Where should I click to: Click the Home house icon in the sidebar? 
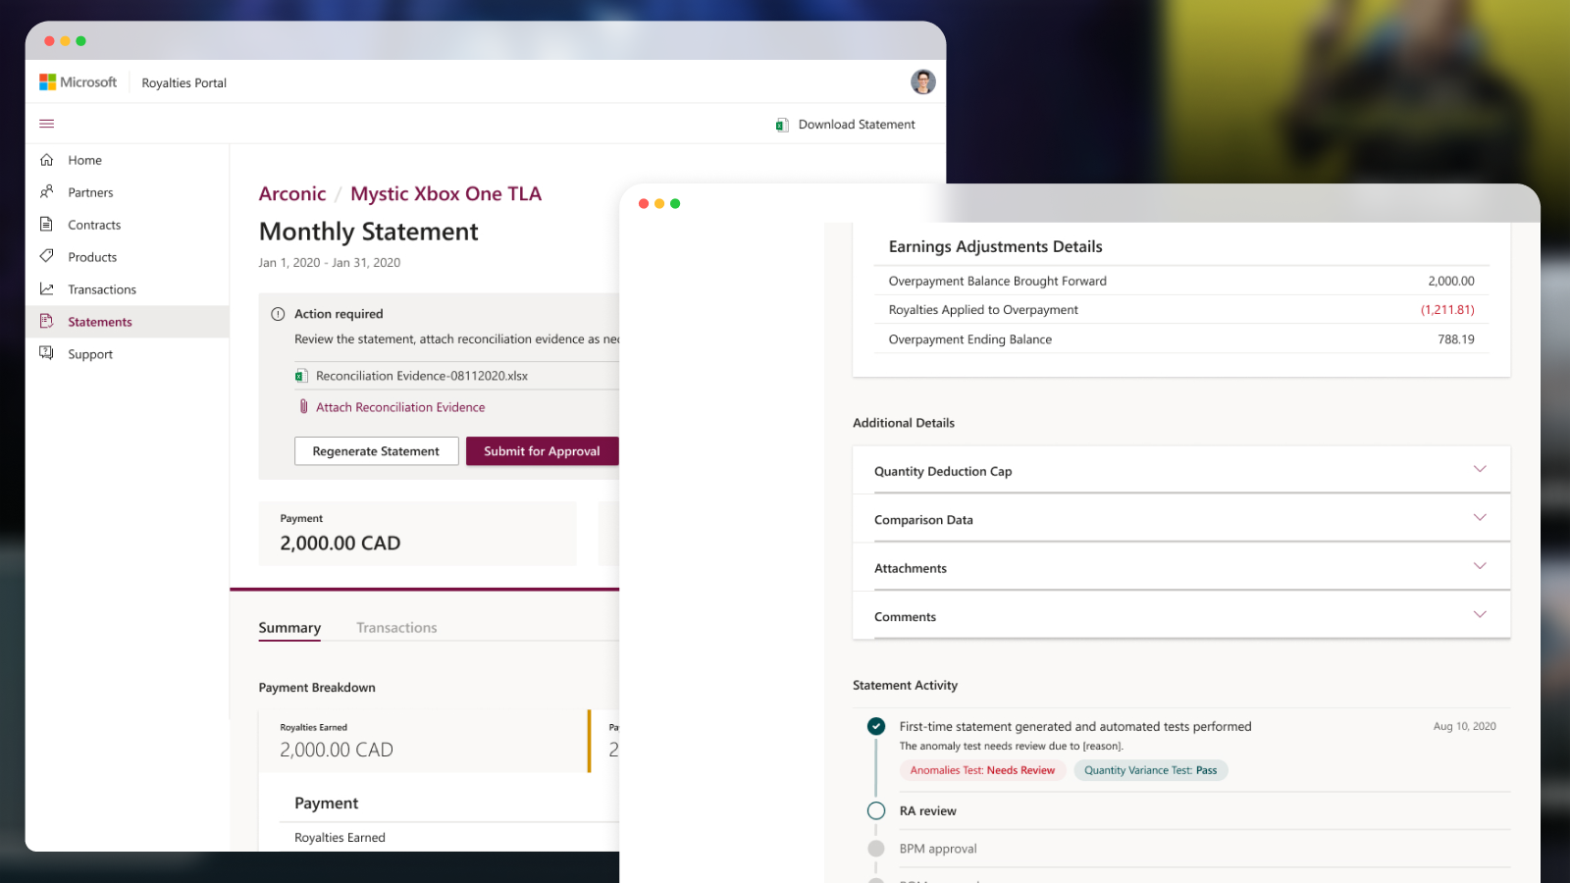coord(46,160)
